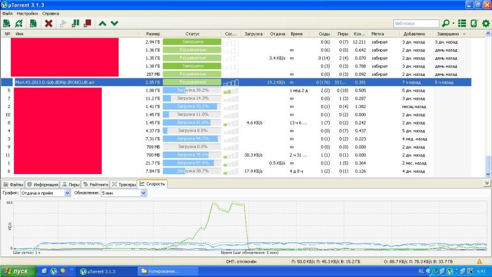Open the Обновление interval dropdown

[124, 193]
